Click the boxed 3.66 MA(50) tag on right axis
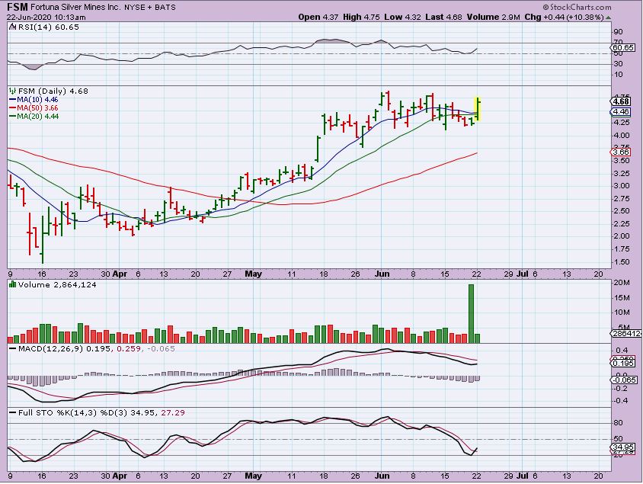 [620, 152]
